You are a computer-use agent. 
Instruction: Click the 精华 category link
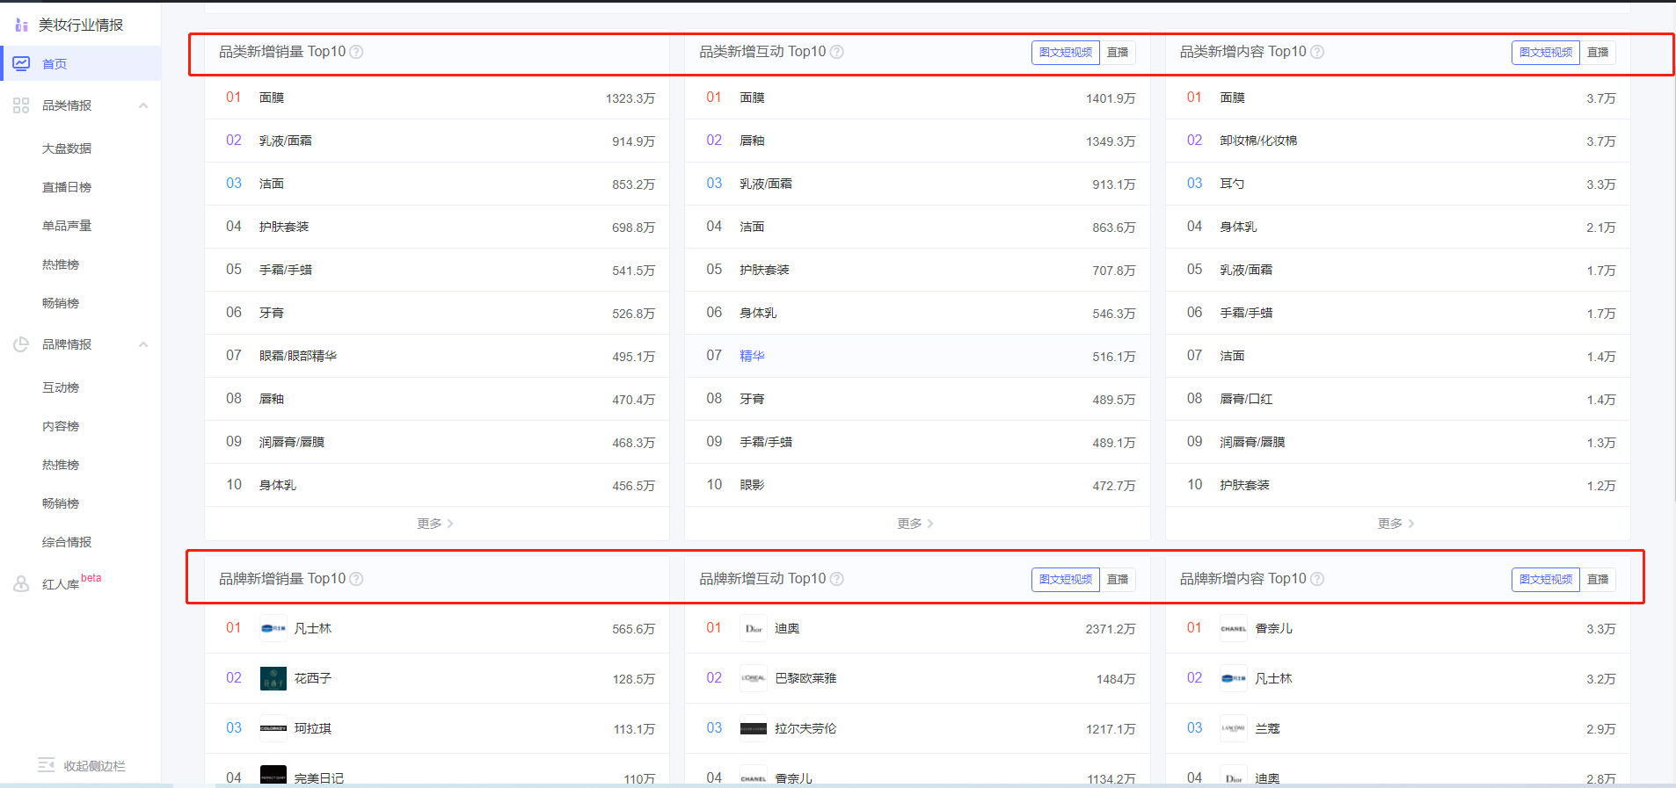pyautogui.click(x=752, y=356)
